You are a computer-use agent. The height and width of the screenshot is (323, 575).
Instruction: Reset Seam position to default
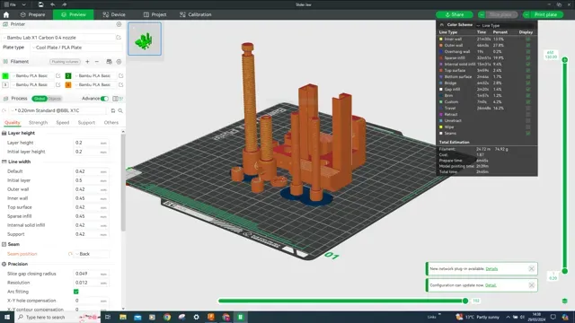pos(70,254)
